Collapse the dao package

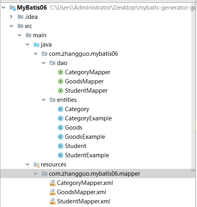pyautogui.click(x=44, y=63)
